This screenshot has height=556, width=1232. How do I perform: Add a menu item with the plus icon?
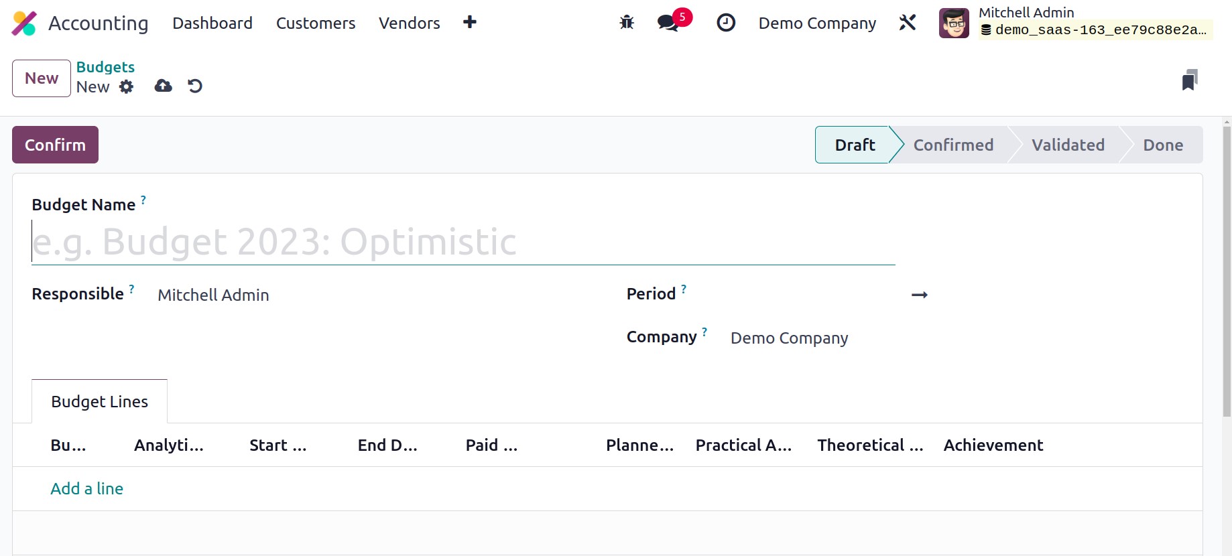tap(470, 22)
